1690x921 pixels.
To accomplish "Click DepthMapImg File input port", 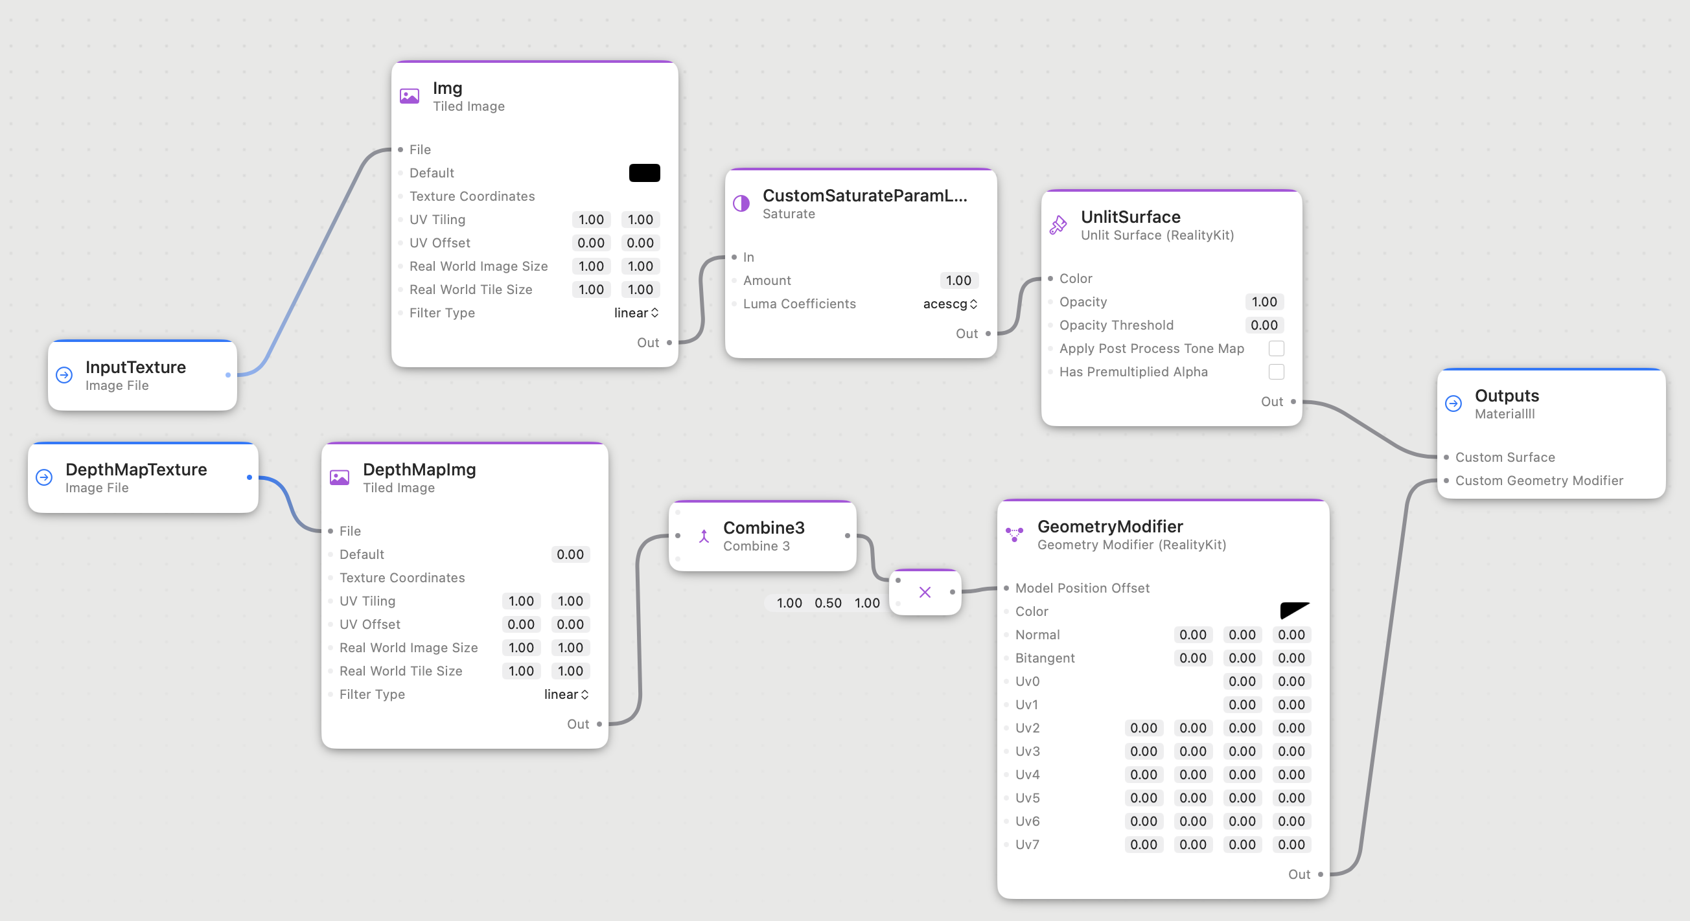I will point(330,531).
